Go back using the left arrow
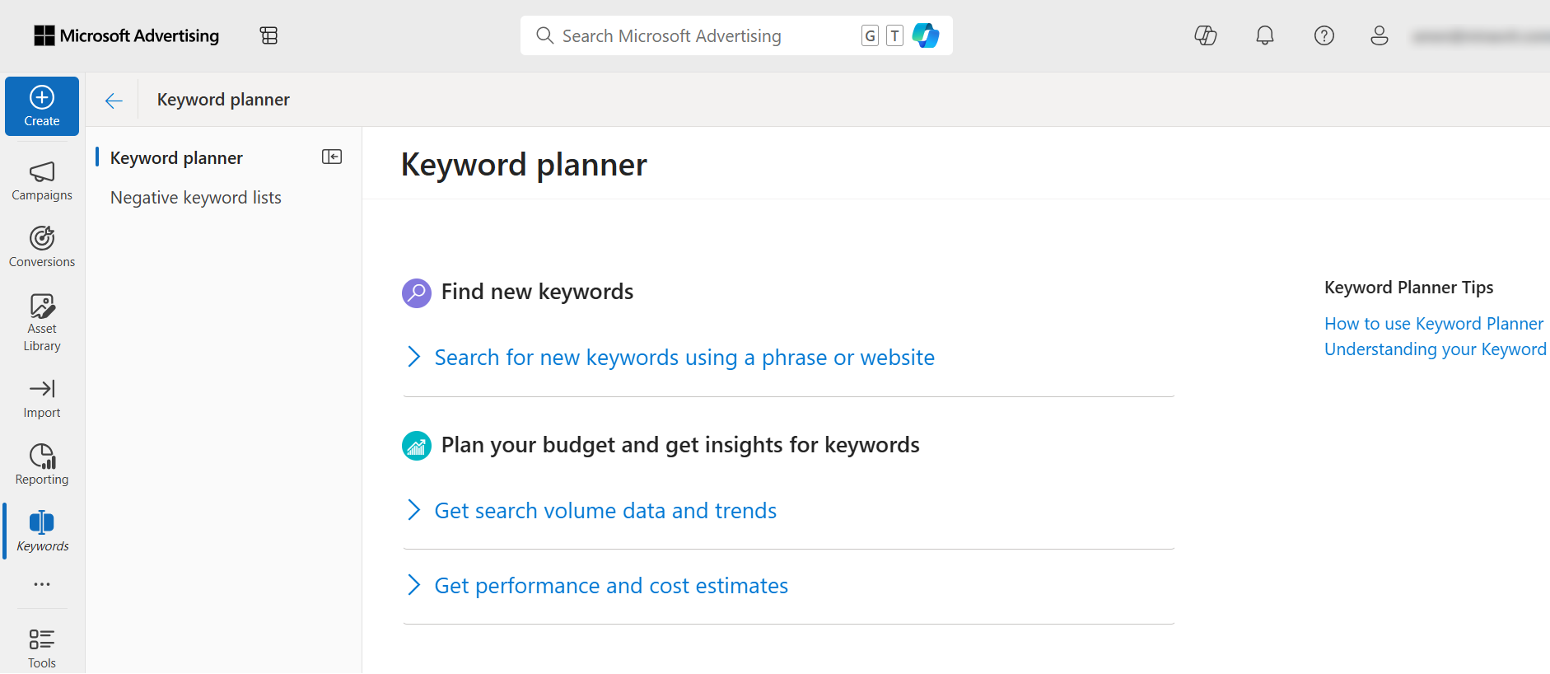 pos(114,101)
